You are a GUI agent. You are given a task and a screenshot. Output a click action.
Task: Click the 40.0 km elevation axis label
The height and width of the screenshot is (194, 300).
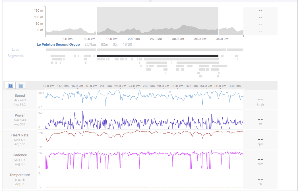click(222, 39)
